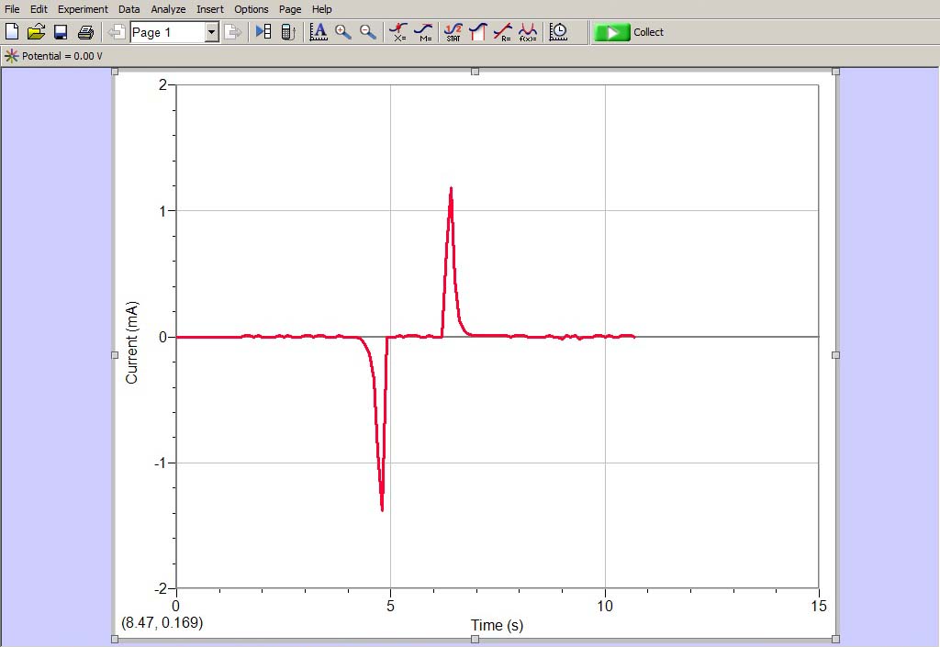Save the experiment using the floppy disk icon
The height and width of the screenshot is (647, 940).
[x=61, y=32]
